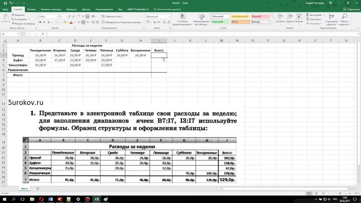Expand the cell styles gallery

[272, 23]
